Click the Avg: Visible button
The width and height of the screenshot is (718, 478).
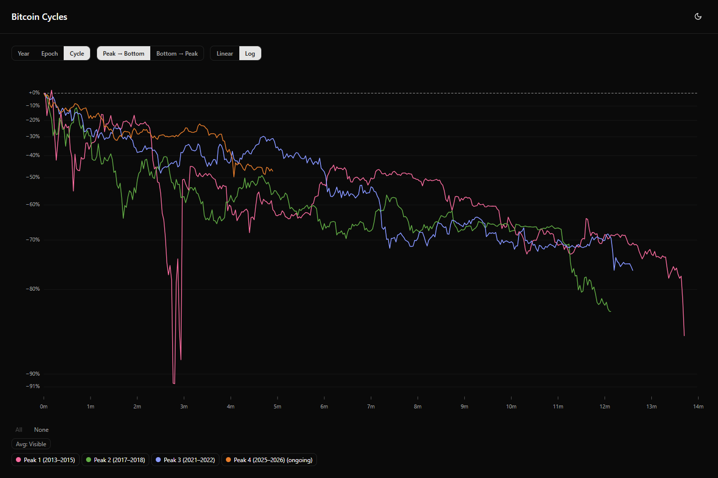pos(31,444)
